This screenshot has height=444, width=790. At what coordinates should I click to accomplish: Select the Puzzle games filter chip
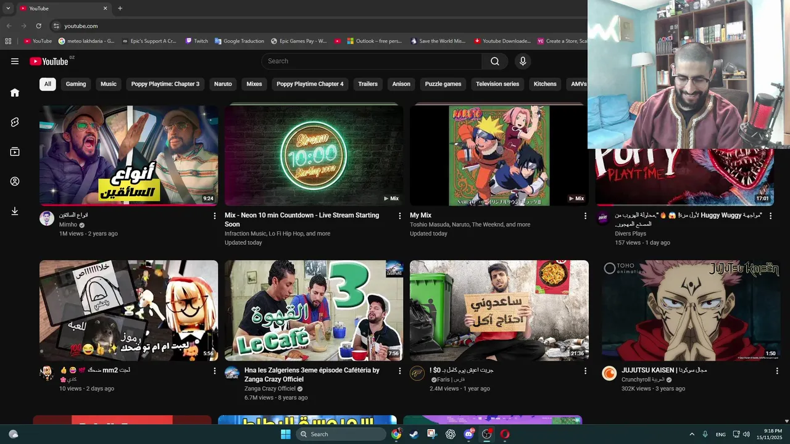tap(443, 84)
